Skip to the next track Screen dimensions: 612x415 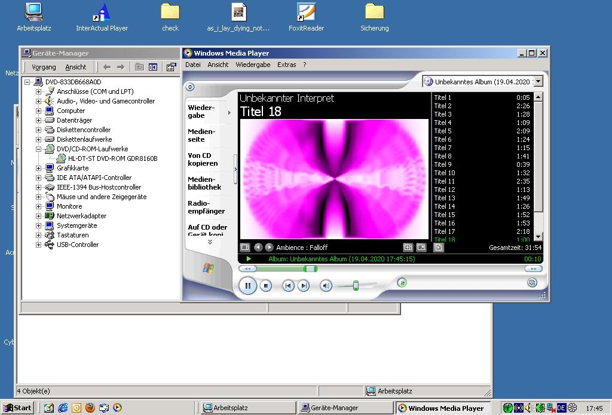[304, 286]
